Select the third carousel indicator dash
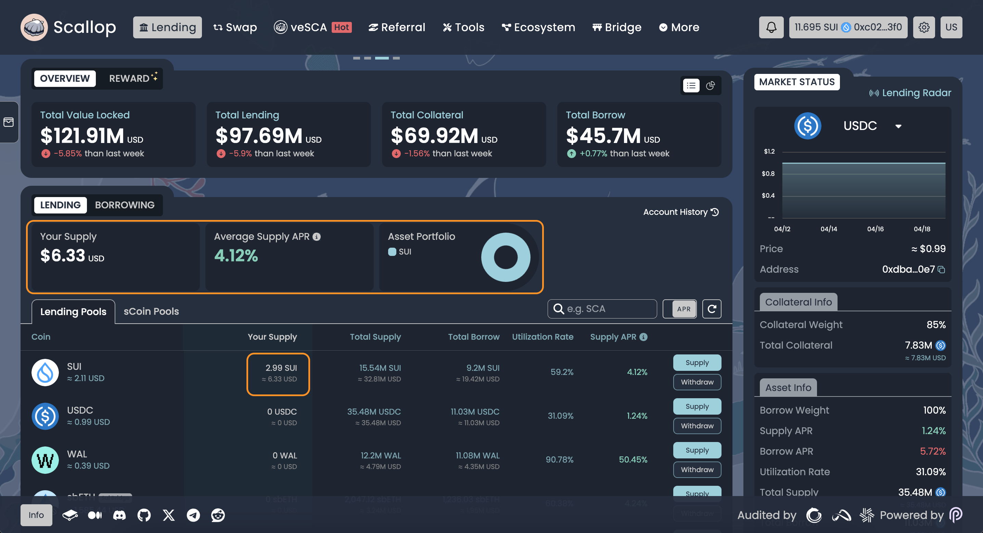983x533 pixels. click(382, 58)
